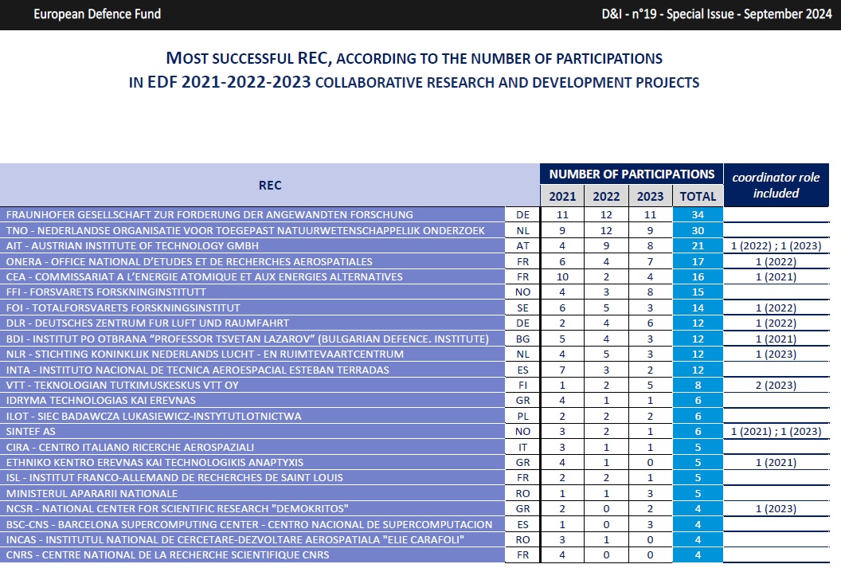This screenshot has width=841, height=568.
Task: Select the CNRS Centre National row name
Action: tap(168, 555)
